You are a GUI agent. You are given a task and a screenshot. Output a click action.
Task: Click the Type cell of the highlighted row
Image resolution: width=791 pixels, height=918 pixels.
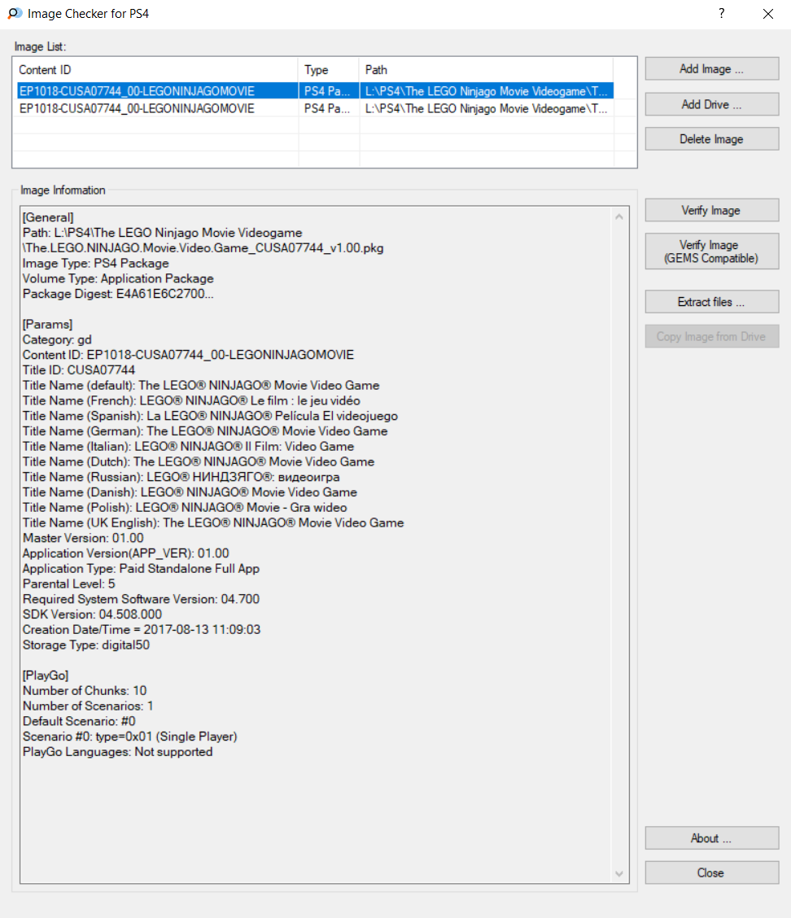click(x=327, y=91)
